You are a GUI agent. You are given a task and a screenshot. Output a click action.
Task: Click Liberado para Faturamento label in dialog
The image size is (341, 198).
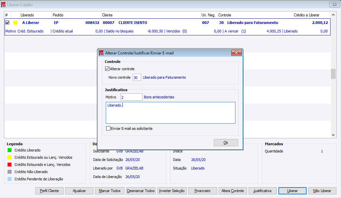click(x=164, y=77)
